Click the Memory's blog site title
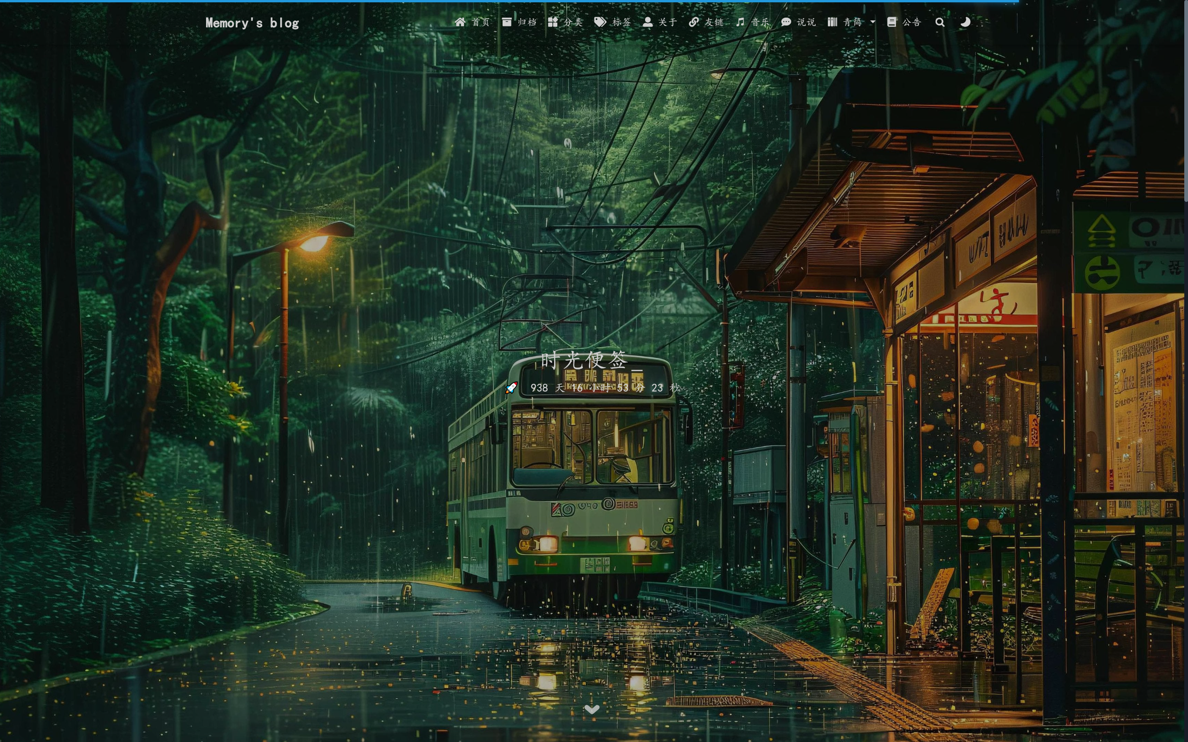The height and width of the screenshot is (742, 1188). [252, 23]
